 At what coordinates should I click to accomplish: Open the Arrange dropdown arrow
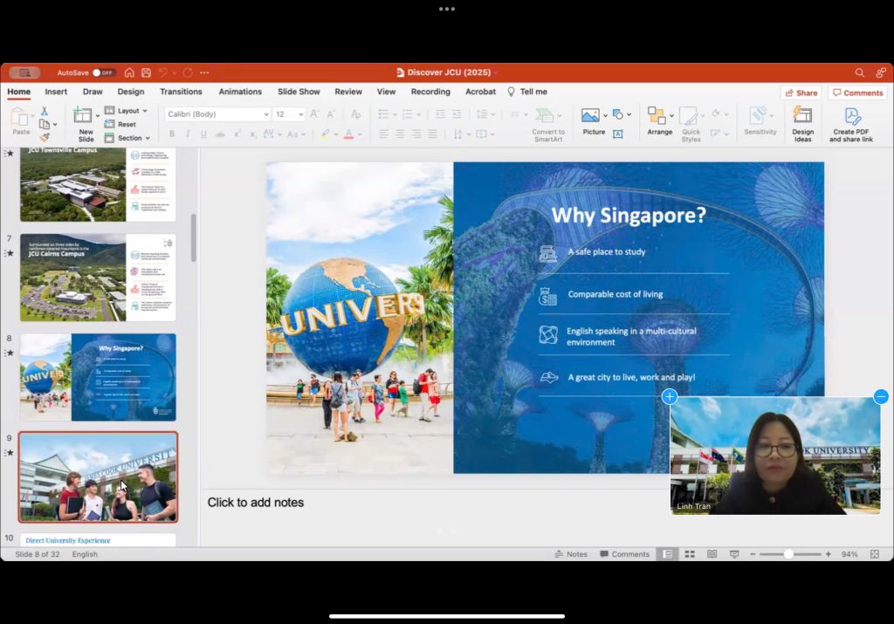click(671, 116)
